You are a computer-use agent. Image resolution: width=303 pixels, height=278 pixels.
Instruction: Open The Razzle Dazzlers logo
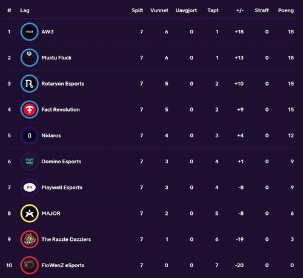click(30, 239)
